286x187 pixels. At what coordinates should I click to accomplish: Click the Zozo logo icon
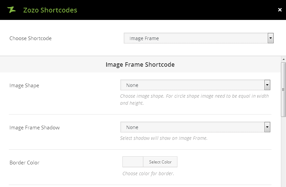click(11, 10)
